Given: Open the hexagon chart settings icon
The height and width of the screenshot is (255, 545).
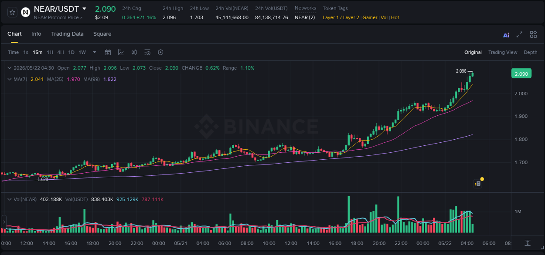Looking at the screenshot, I should 160,52.
